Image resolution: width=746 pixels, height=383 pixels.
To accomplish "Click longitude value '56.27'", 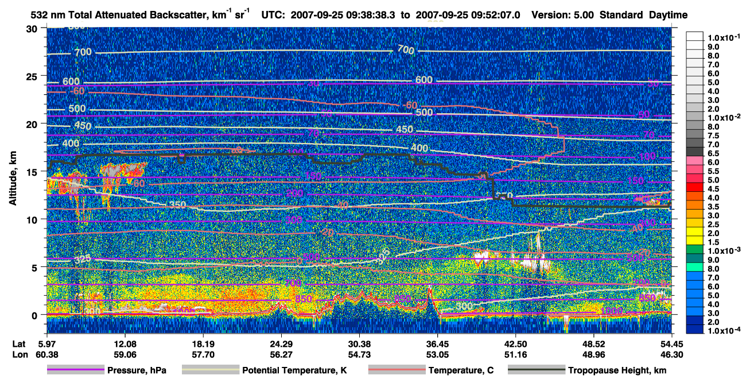I will point(281,354).
